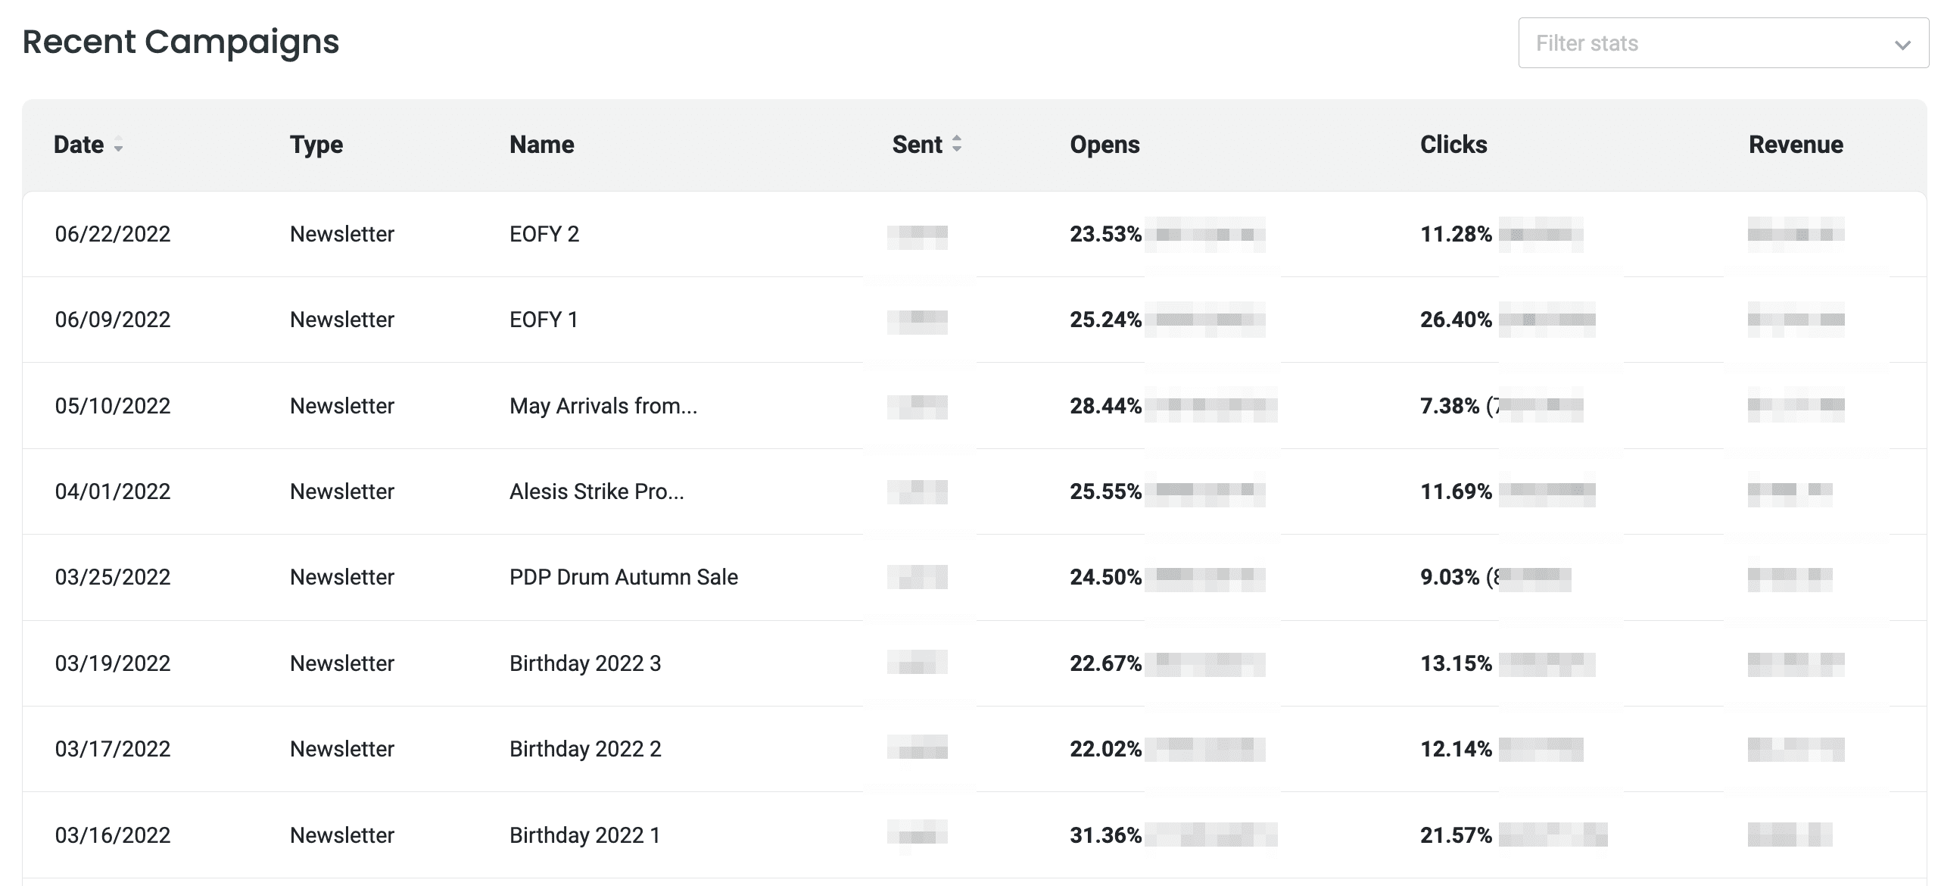This screenshot has width=1941, height=886.
Task: Open the Alesis Strike Pro... campaign
Action: (596, 491)
